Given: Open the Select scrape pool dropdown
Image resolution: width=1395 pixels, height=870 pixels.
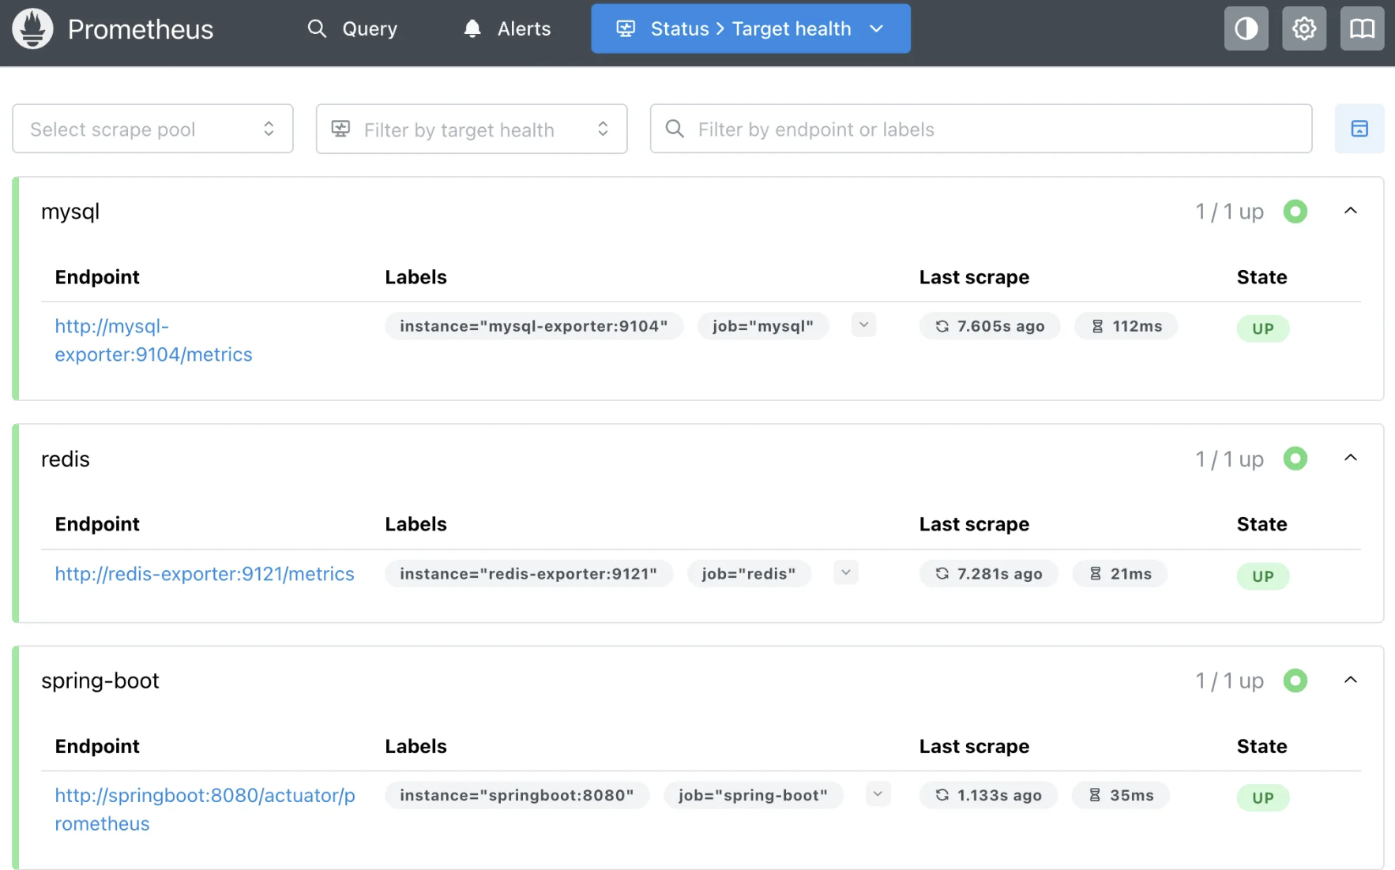Looking at the screenshot, I should click(x=152, y=129).
